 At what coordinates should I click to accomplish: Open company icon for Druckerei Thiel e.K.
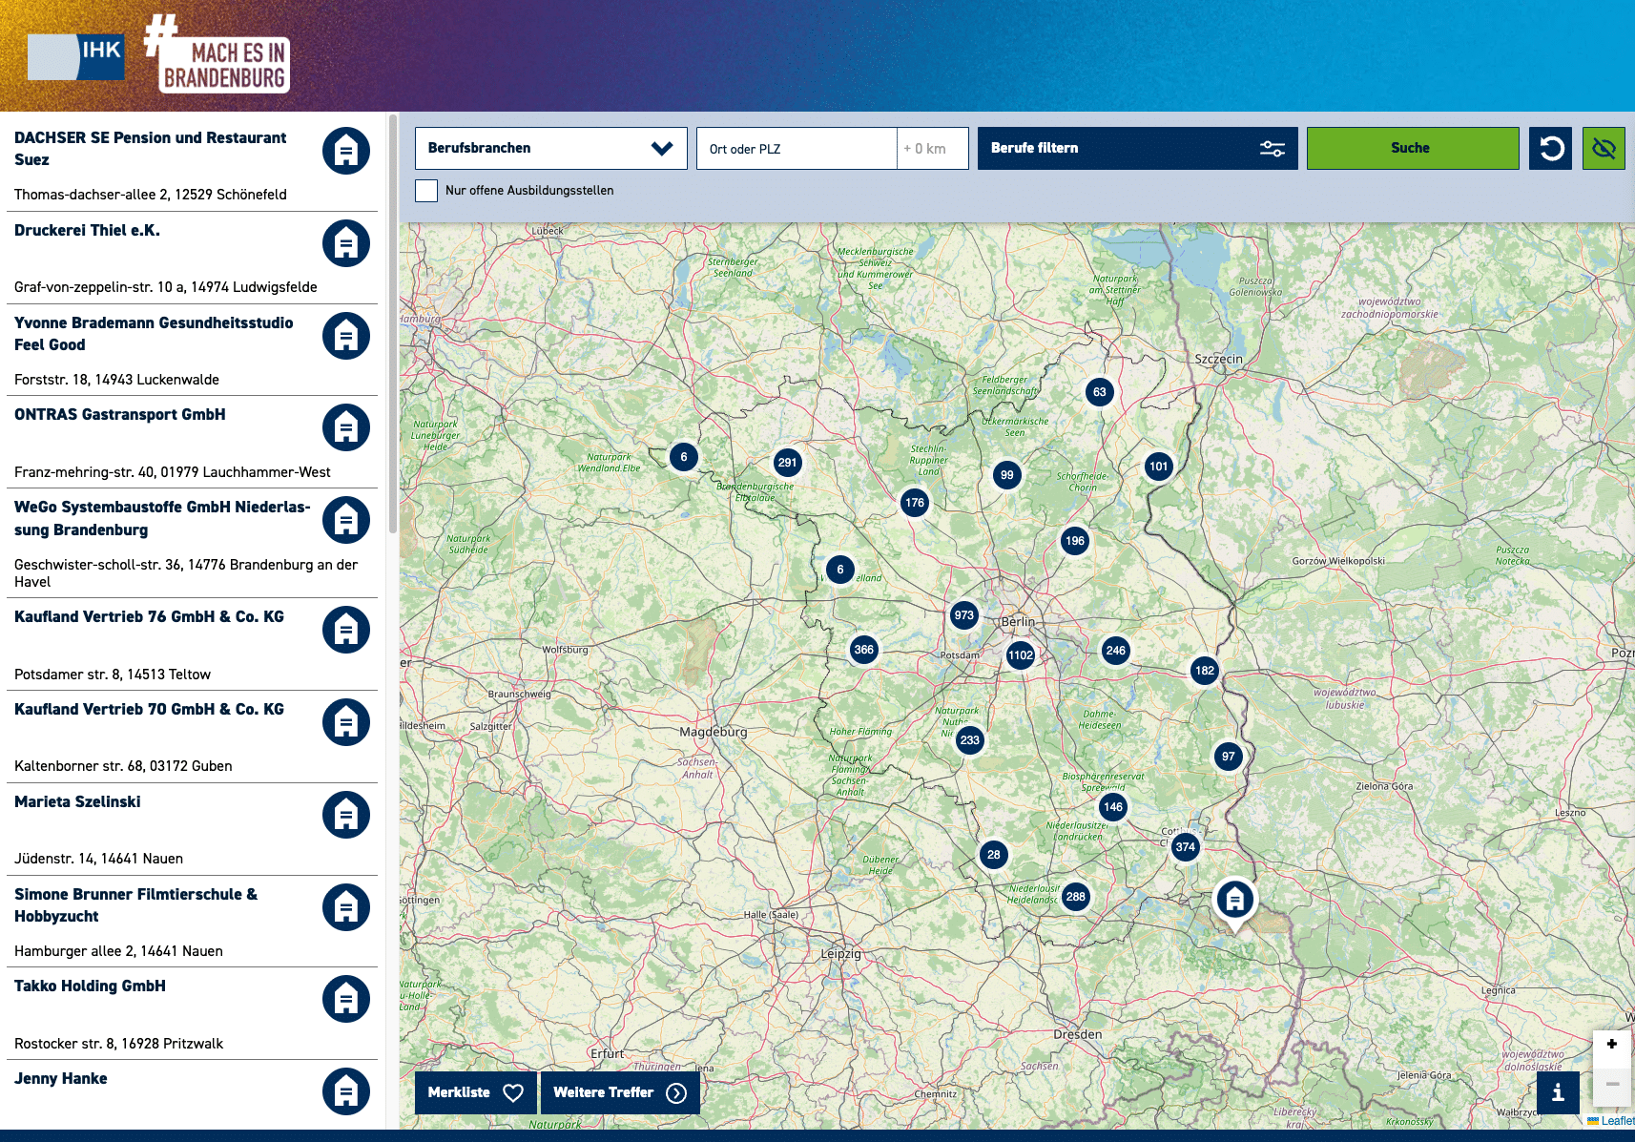pos(346,243)
